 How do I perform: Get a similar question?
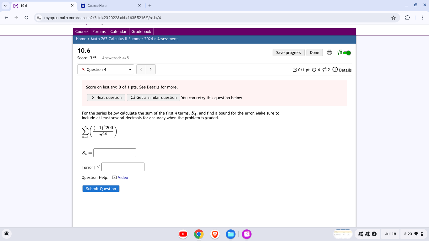click(154, 98)
